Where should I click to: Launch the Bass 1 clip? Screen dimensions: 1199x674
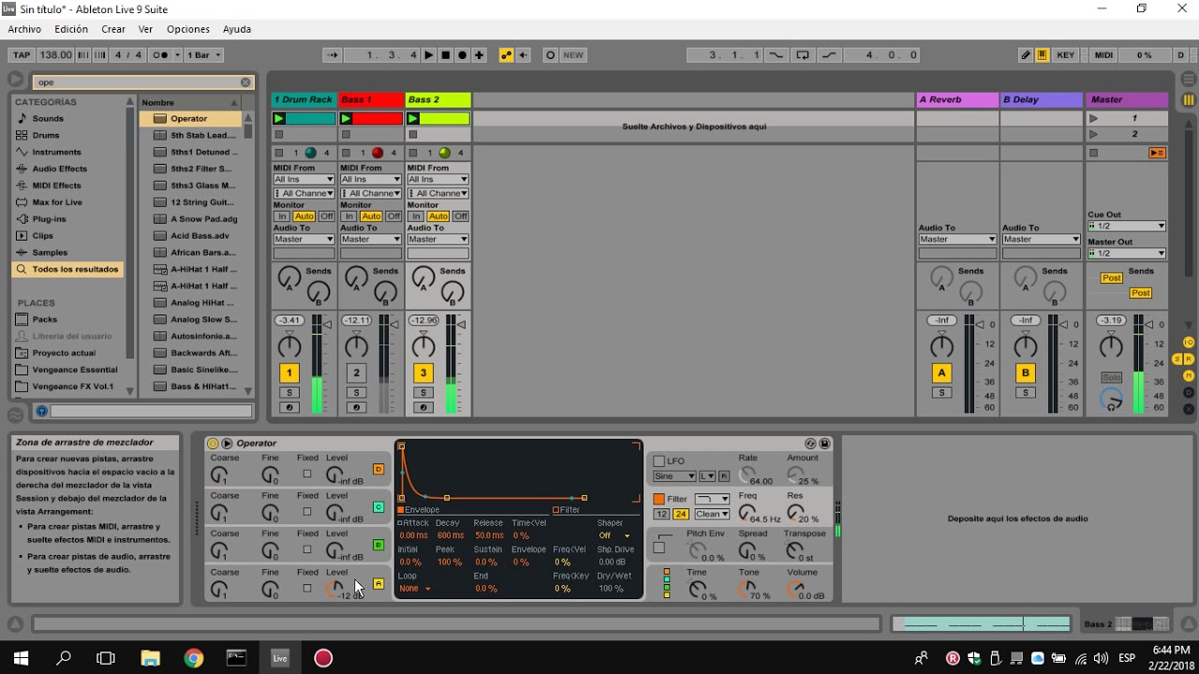click(346, 119)
